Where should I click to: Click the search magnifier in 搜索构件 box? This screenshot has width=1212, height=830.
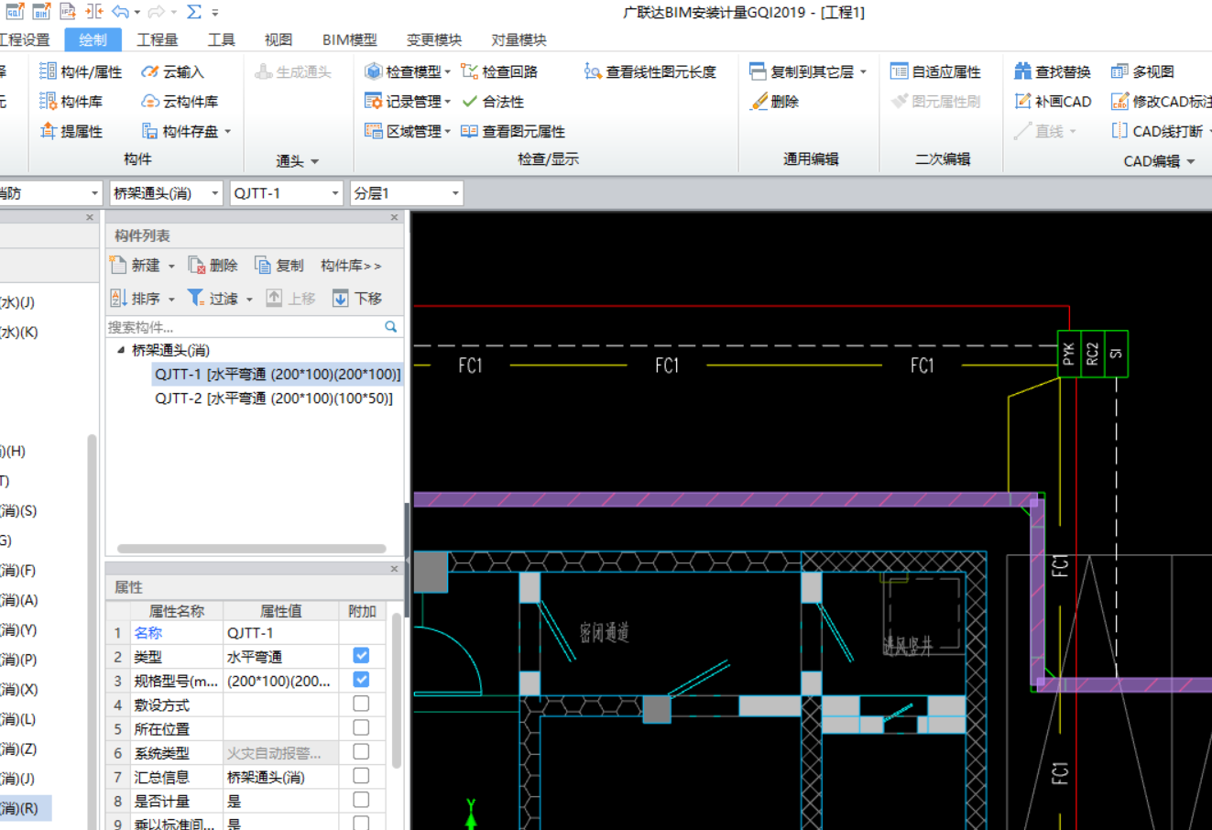click(391, 327)
